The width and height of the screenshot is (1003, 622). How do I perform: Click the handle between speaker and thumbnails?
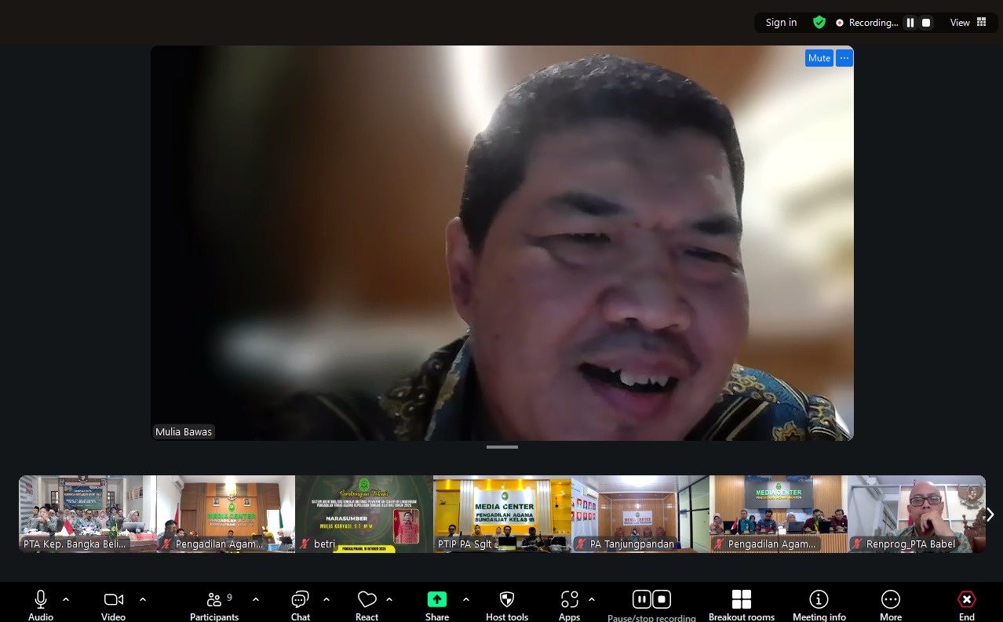coord(502,447)
